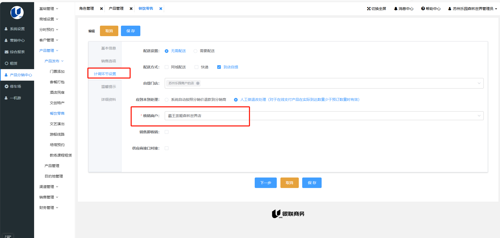The width and height of the screenshot is (500, 238).
Task: Open 酒店民宿 menu item
Action: 57,92
